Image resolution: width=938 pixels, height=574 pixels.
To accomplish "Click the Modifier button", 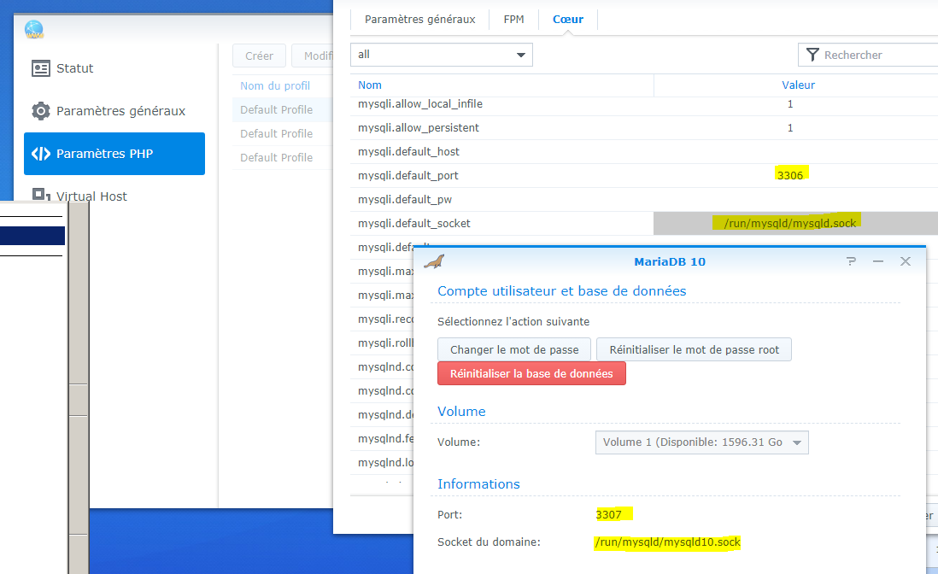I will pos(313,56).
